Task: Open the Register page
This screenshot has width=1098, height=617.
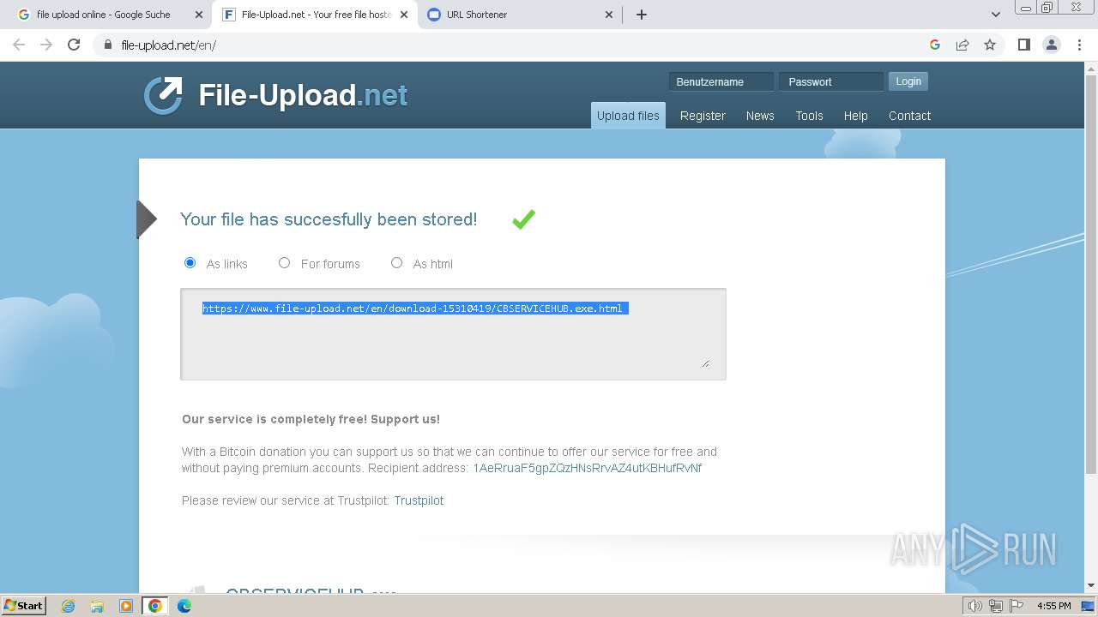Action: [703, 116]
